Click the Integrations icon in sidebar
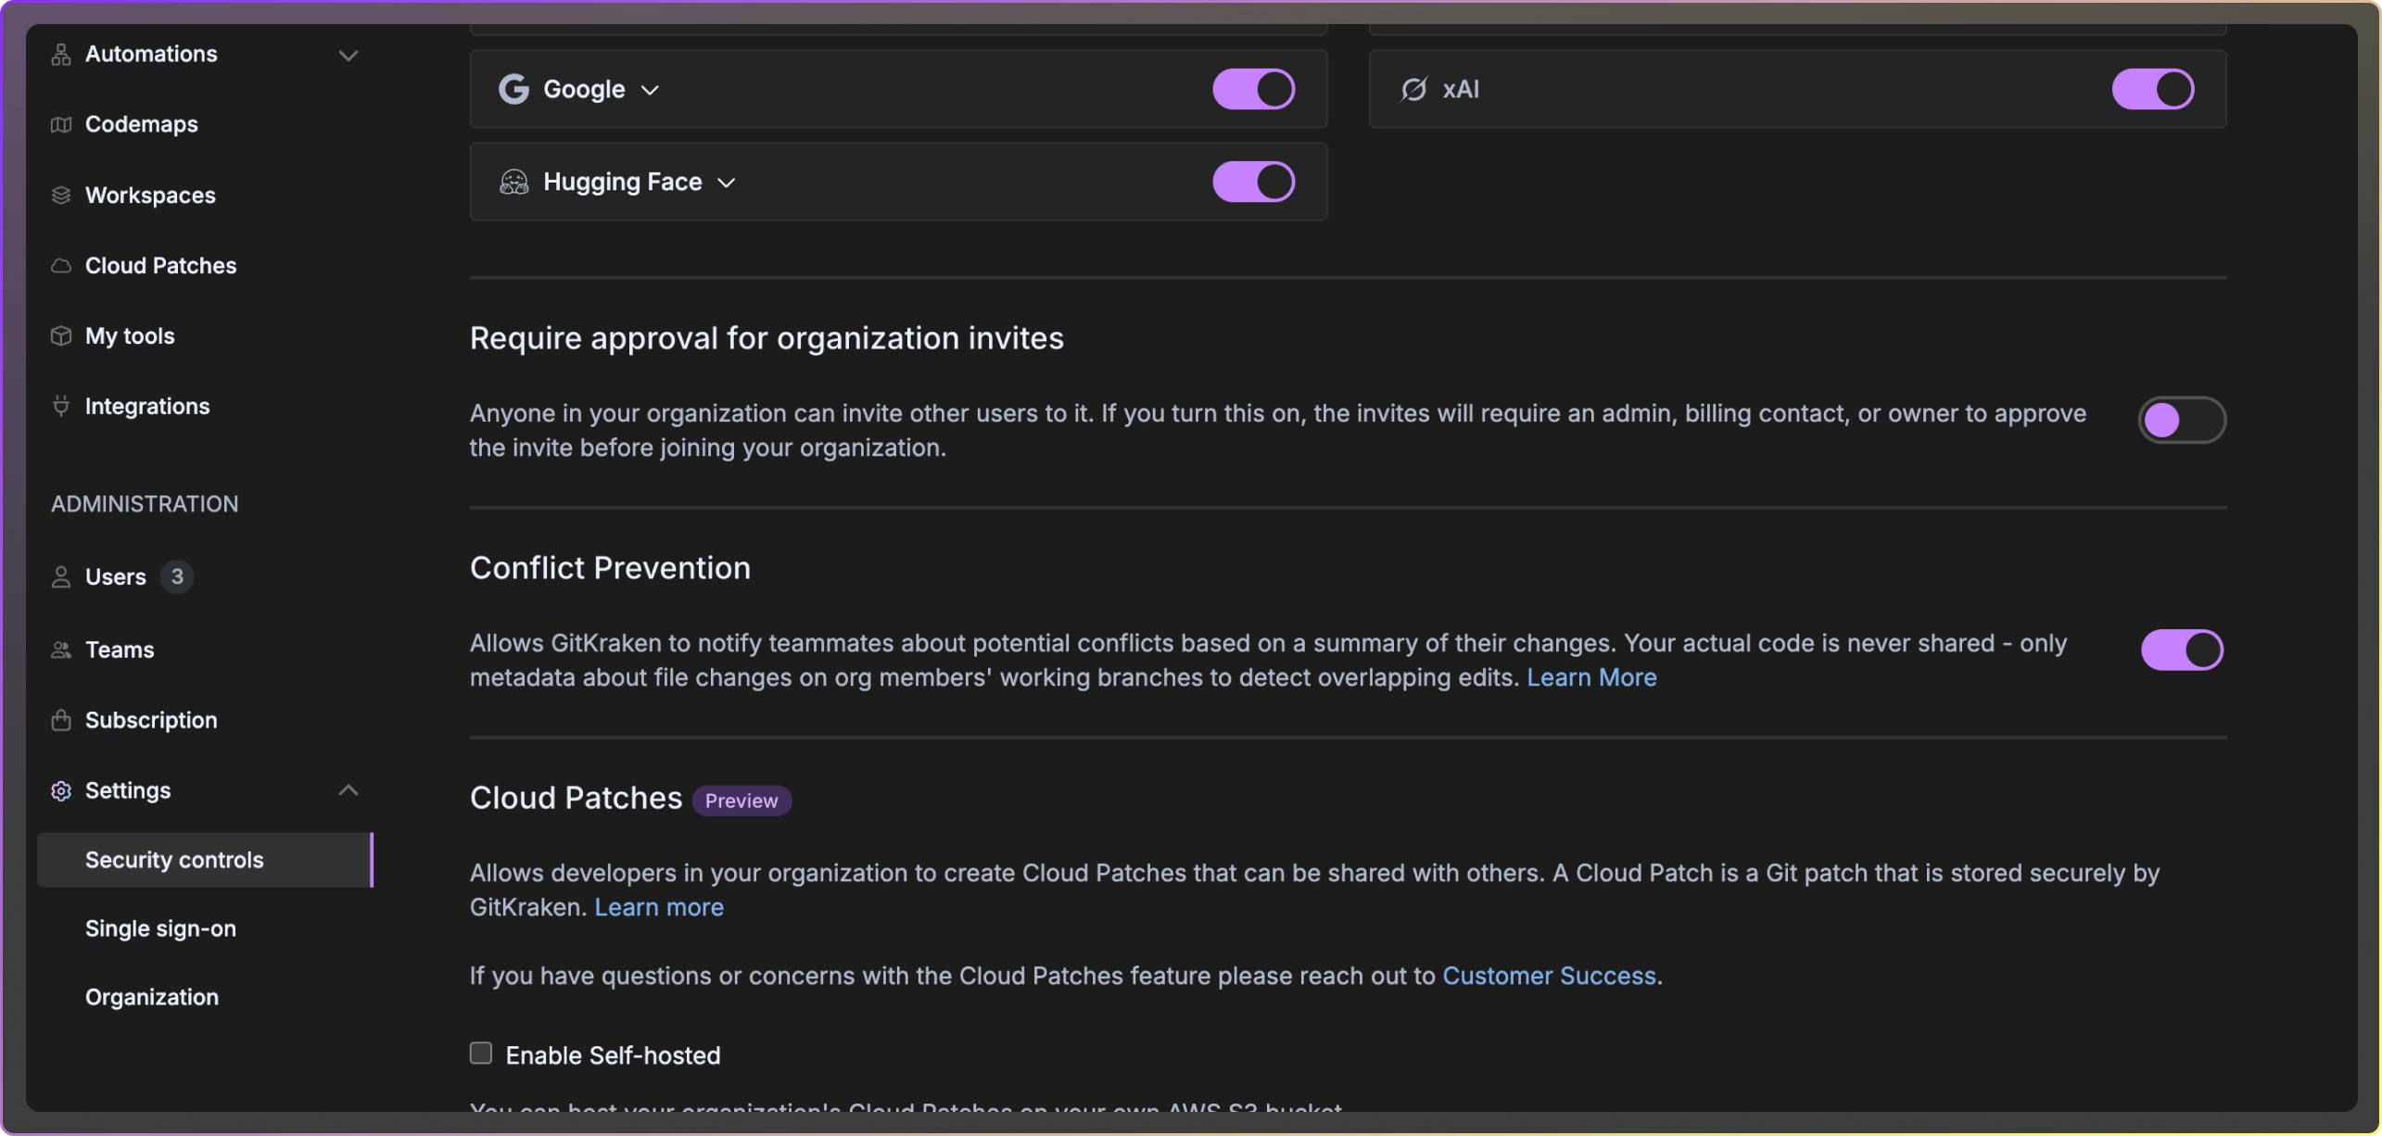2382x1136 pixels. 60,406
